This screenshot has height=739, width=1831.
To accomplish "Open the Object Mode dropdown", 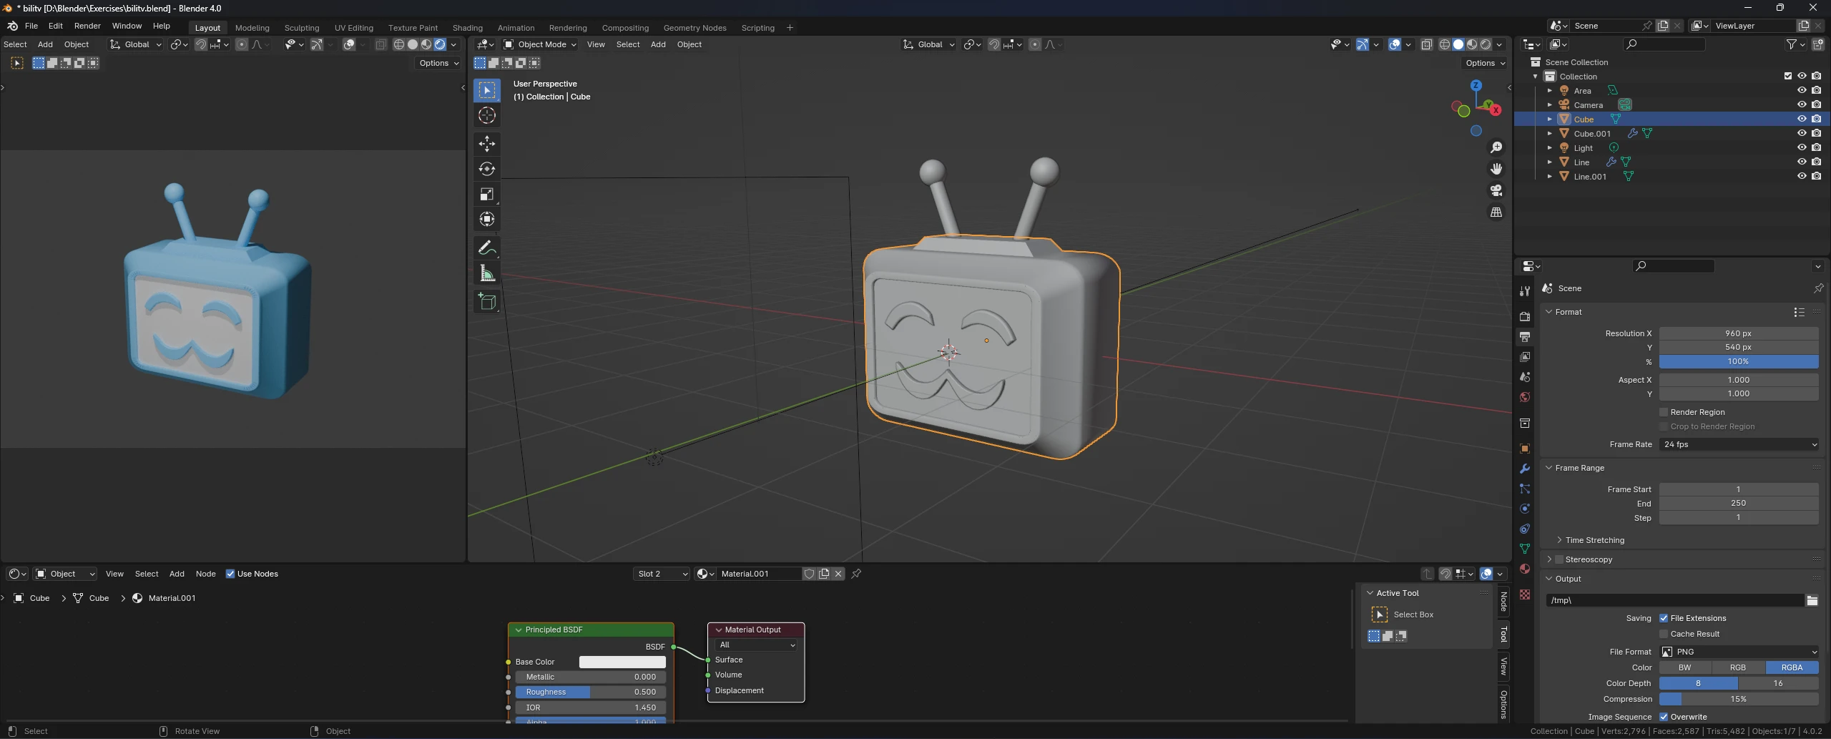I will click(x=540, y=44).
